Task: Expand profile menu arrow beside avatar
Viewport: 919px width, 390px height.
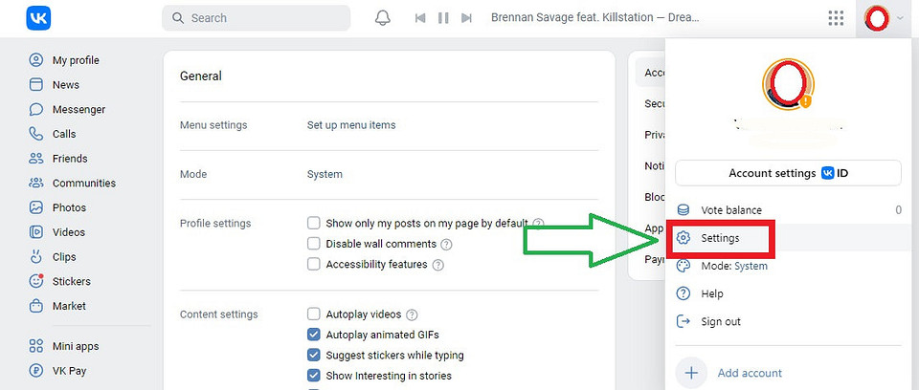Action: (900, 18)
